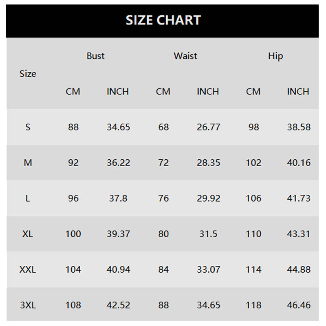This screenshot has width=326, height=326.
Task: Select the M size row label
Action: click(28, 163)
